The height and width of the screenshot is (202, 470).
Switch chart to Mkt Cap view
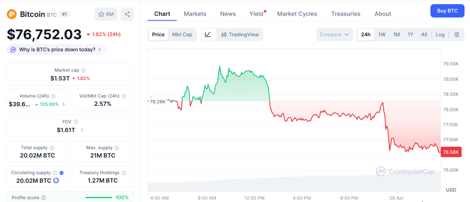pos(182,34)
